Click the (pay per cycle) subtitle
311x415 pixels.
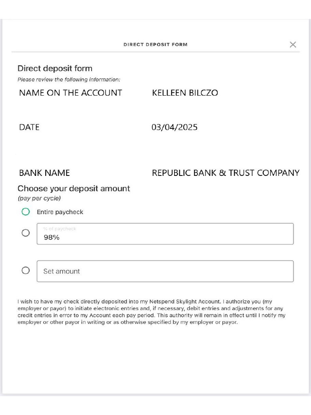(39, 199)
